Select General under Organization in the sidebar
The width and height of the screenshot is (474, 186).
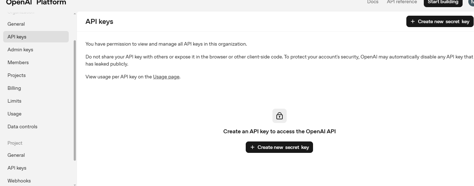36,24
